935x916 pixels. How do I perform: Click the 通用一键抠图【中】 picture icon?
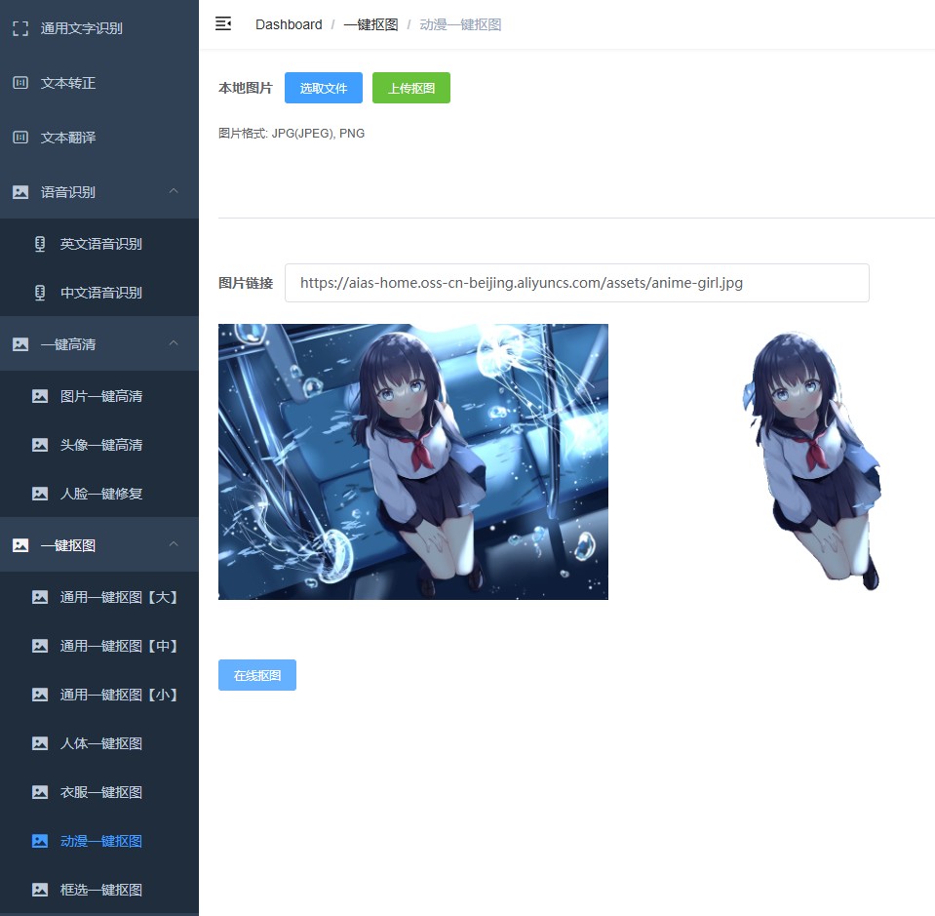pos(40,646)
